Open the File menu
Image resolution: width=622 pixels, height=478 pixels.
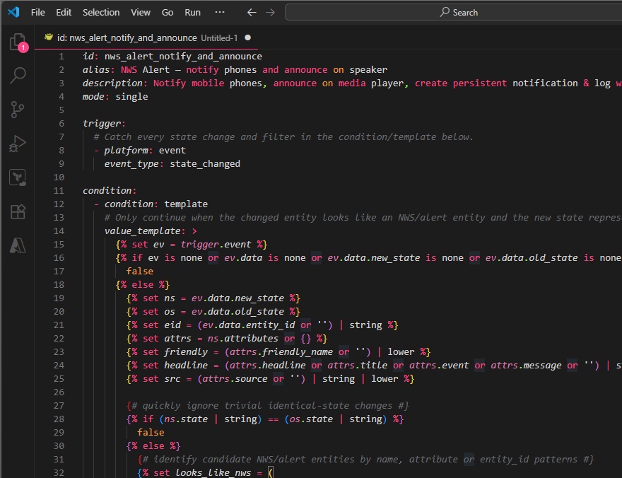coord(37,12)
